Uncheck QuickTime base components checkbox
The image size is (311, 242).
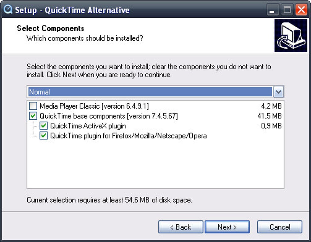(x=33, y=116)
